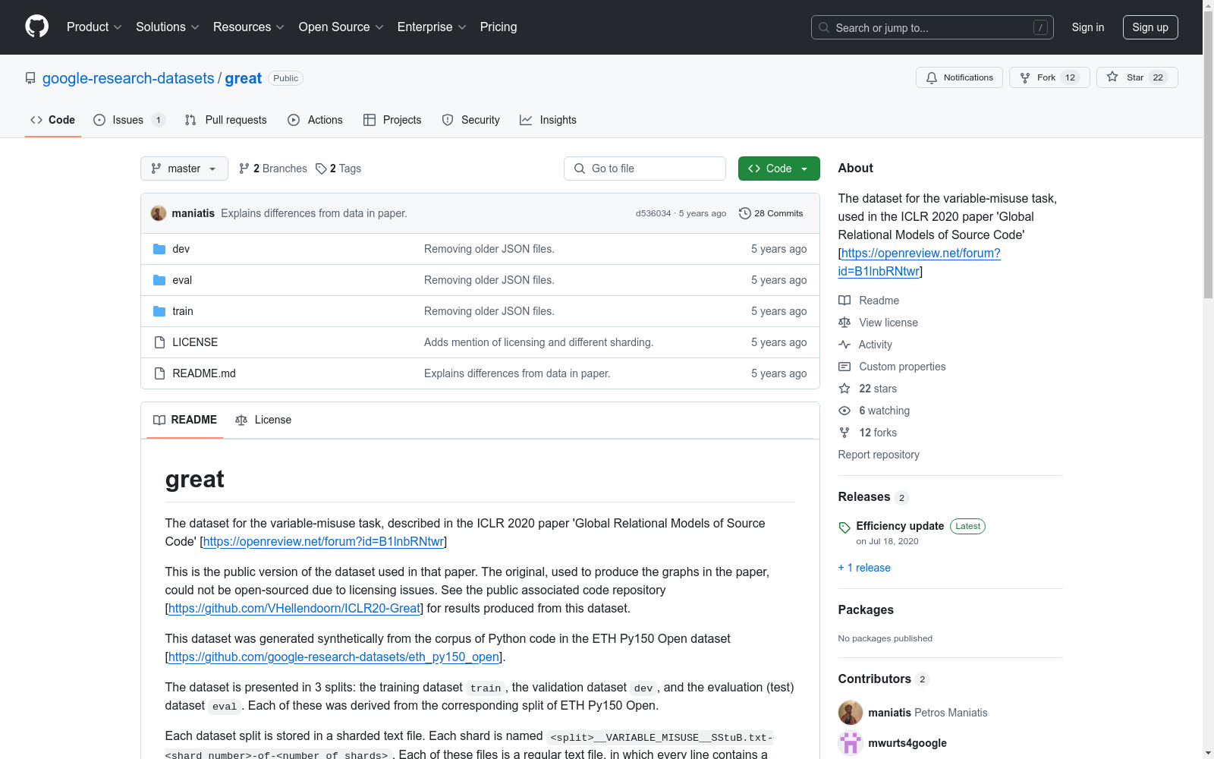Select the Code repository tab

point(53,120)
